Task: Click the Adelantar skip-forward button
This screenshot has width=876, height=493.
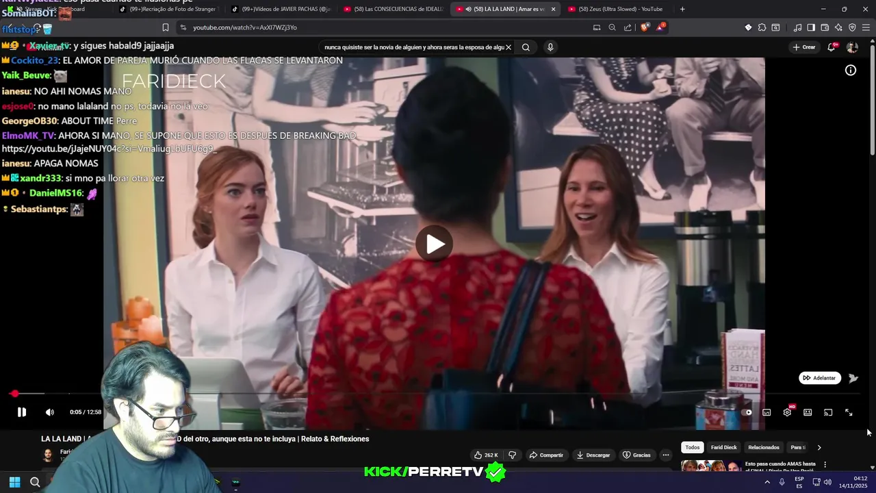Action: pyautogui.click(x=820, y=378)
